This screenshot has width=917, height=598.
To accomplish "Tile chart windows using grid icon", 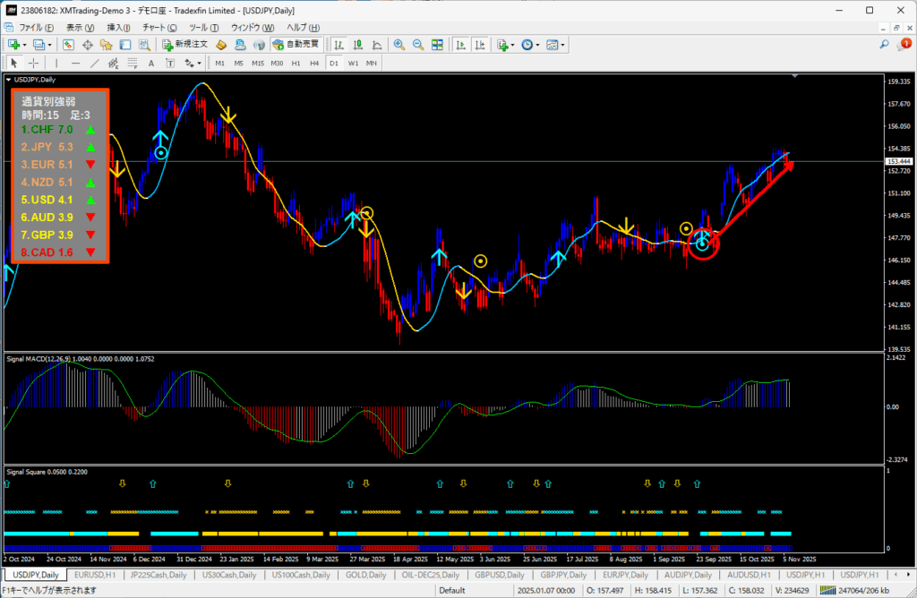I will tap(437, 44).
